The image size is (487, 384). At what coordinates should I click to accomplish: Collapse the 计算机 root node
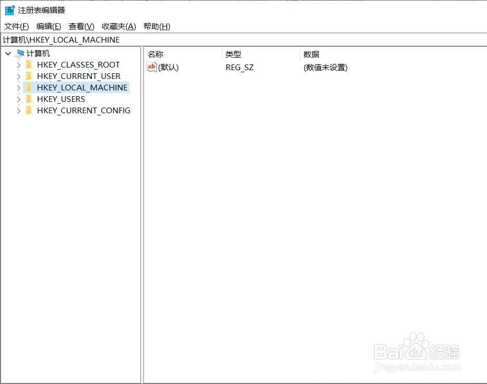[x=8, y=54]
